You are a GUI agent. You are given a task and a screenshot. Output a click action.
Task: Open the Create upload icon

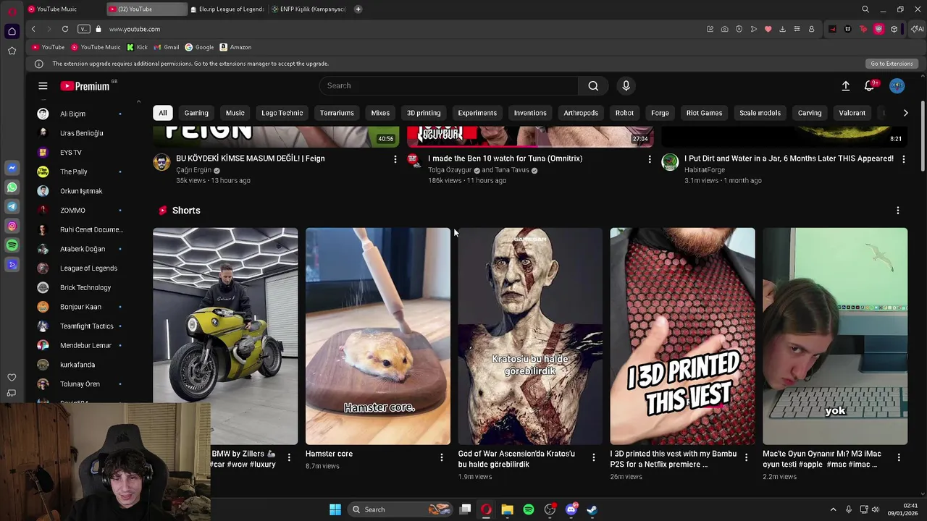pos(845,85)
